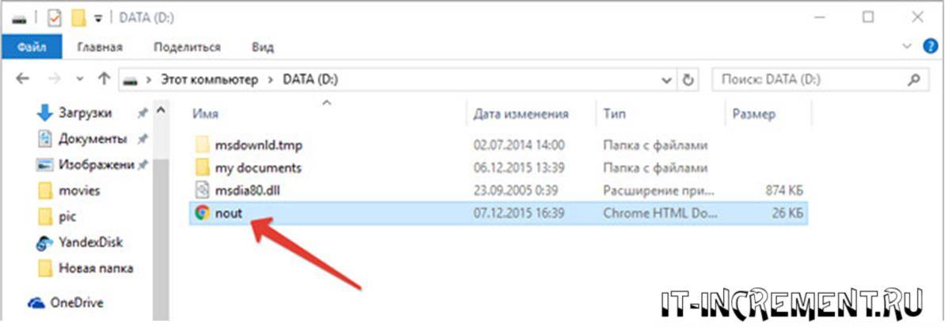Go up one folder level arrow
Image resolution: width=945 pixels, height=327 pixels.
(103, 80)
